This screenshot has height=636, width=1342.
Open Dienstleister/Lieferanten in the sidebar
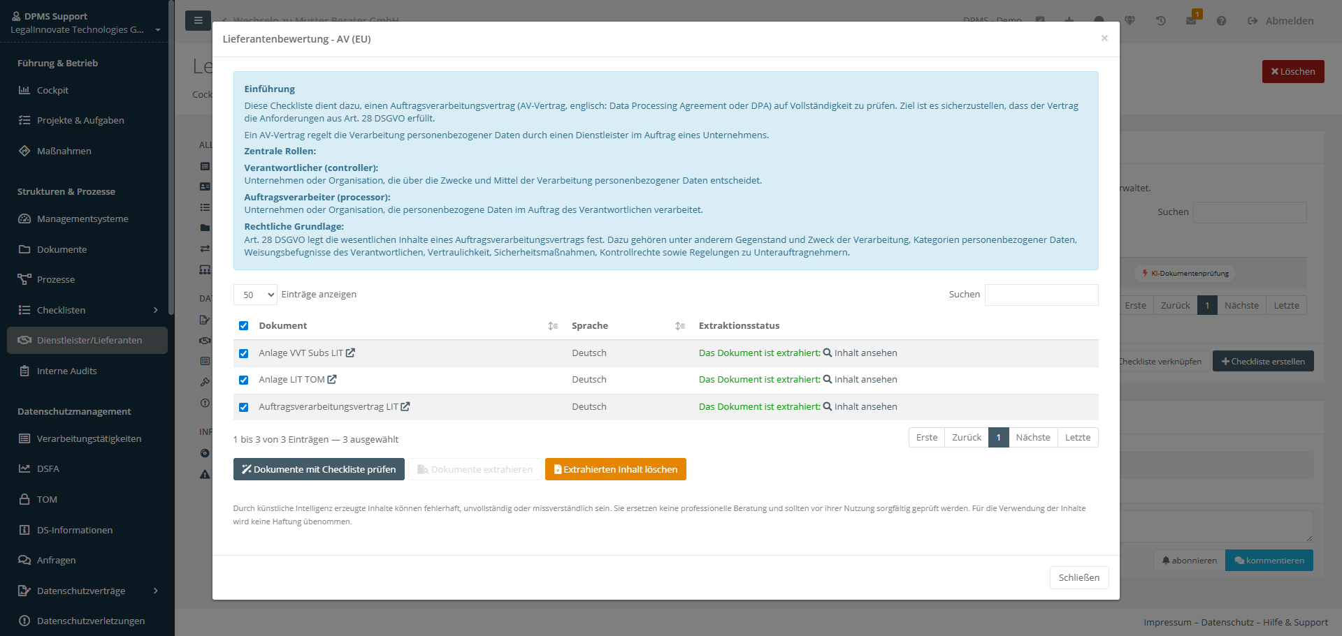(89, 340)
